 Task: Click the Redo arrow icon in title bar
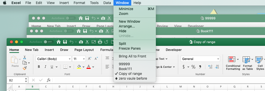106,42
